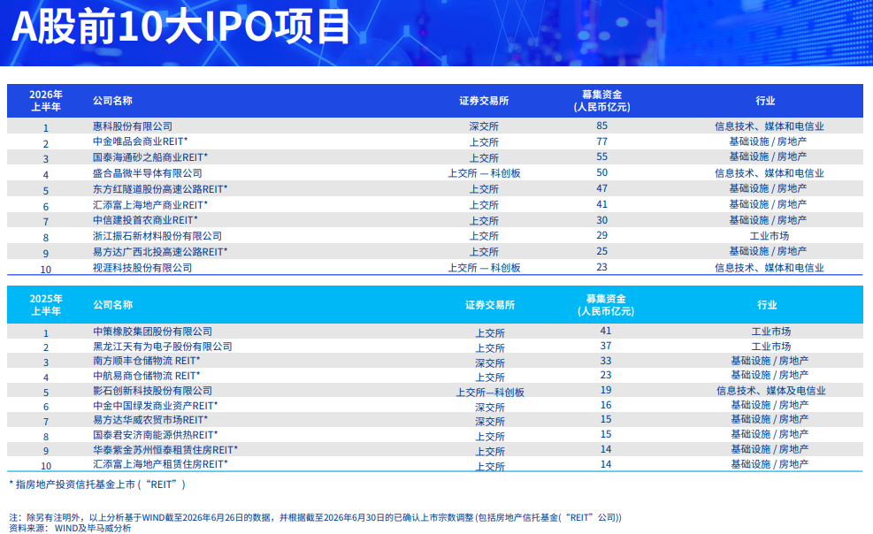Click company name '盛合晶微半导体有限公司'
The image size is (873, 534).
coord(148,173)
